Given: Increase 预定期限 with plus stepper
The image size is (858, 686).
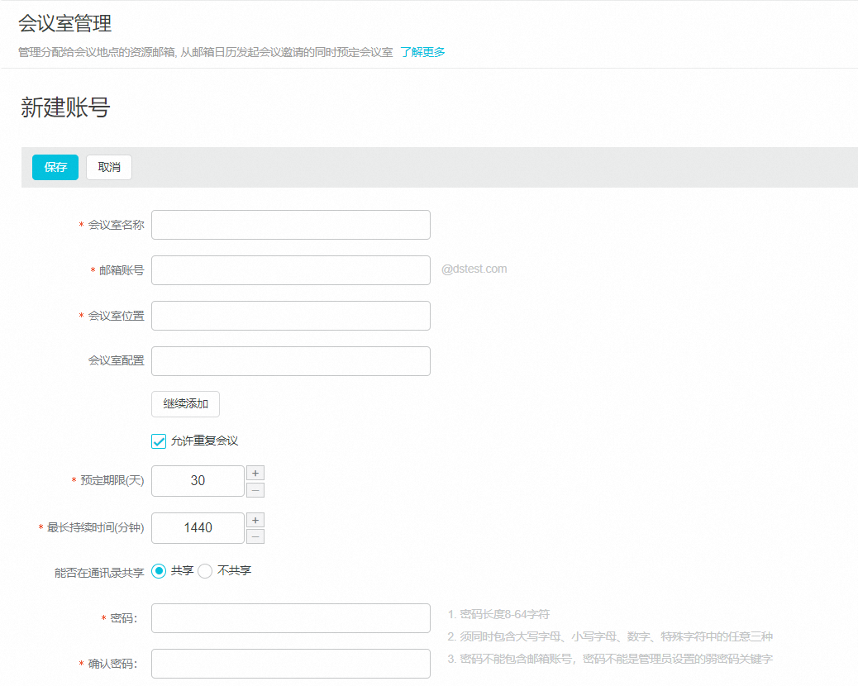Looking at the screenshot, I should point(256,473).
